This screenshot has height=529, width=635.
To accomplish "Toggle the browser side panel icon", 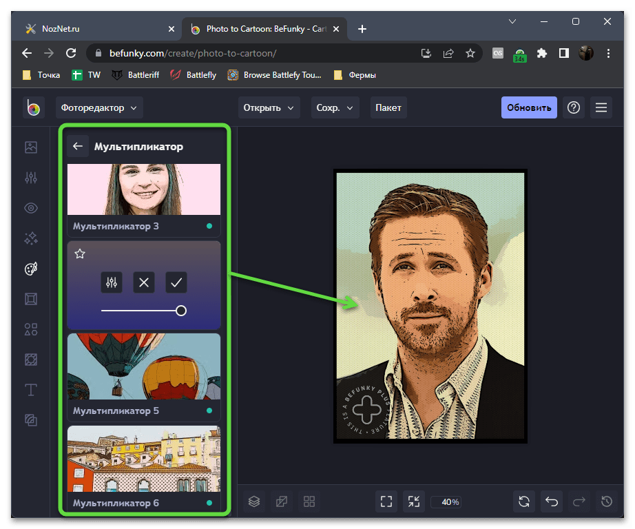I will (564, 53).
